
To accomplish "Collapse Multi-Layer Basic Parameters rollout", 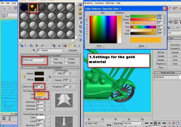I will pyautogui.click(x=50, y=67).
